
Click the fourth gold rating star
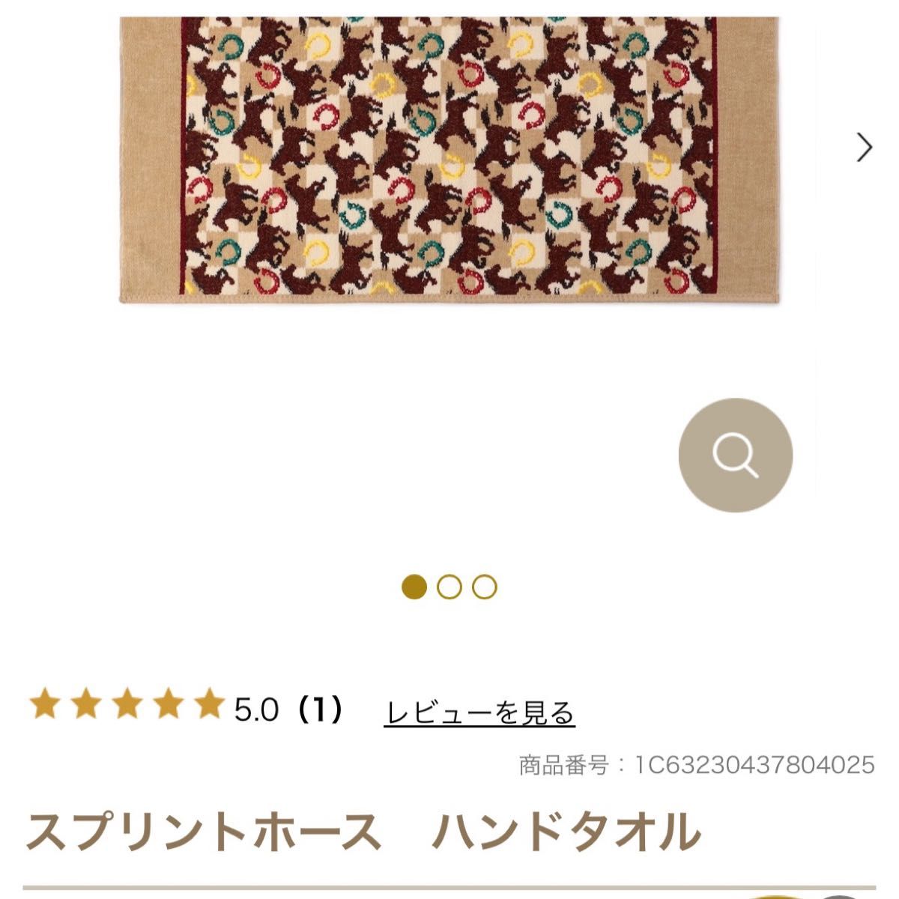[168, 706]
